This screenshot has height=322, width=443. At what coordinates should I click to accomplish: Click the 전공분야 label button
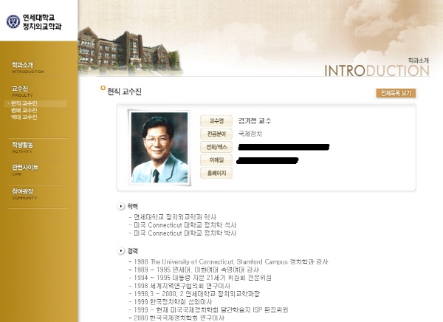[x=216, y=134]
